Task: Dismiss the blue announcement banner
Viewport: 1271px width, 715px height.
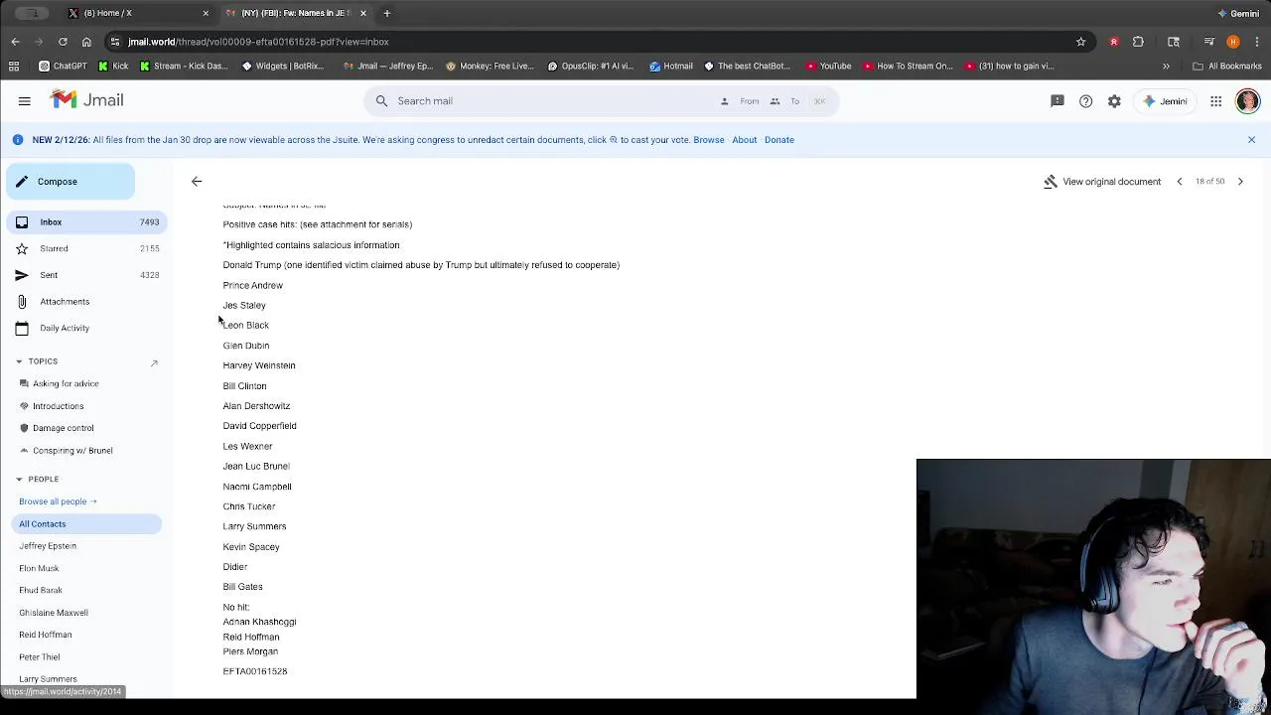Action: 1251,140
